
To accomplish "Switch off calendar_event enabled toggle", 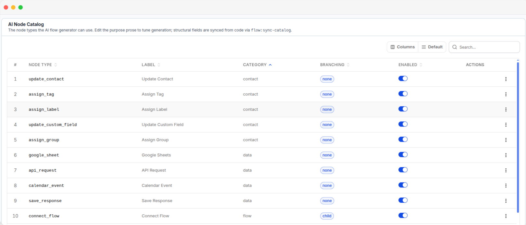I will tap(403, 185).
